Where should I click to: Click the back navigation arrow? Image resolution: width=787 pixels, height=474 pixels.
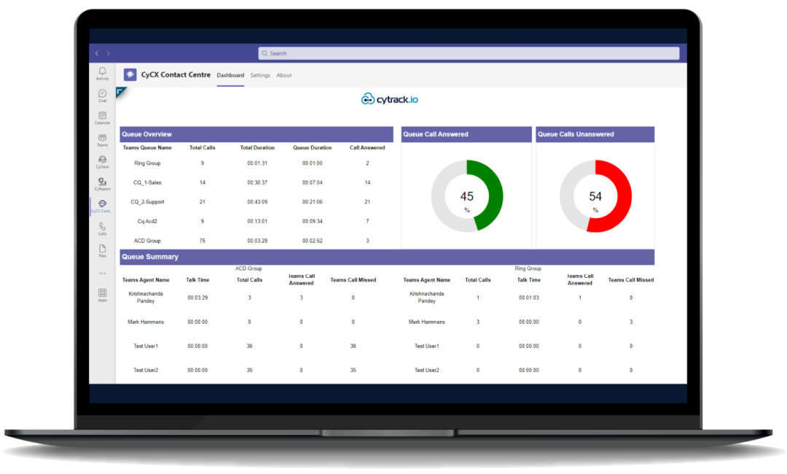pos(97,53)
